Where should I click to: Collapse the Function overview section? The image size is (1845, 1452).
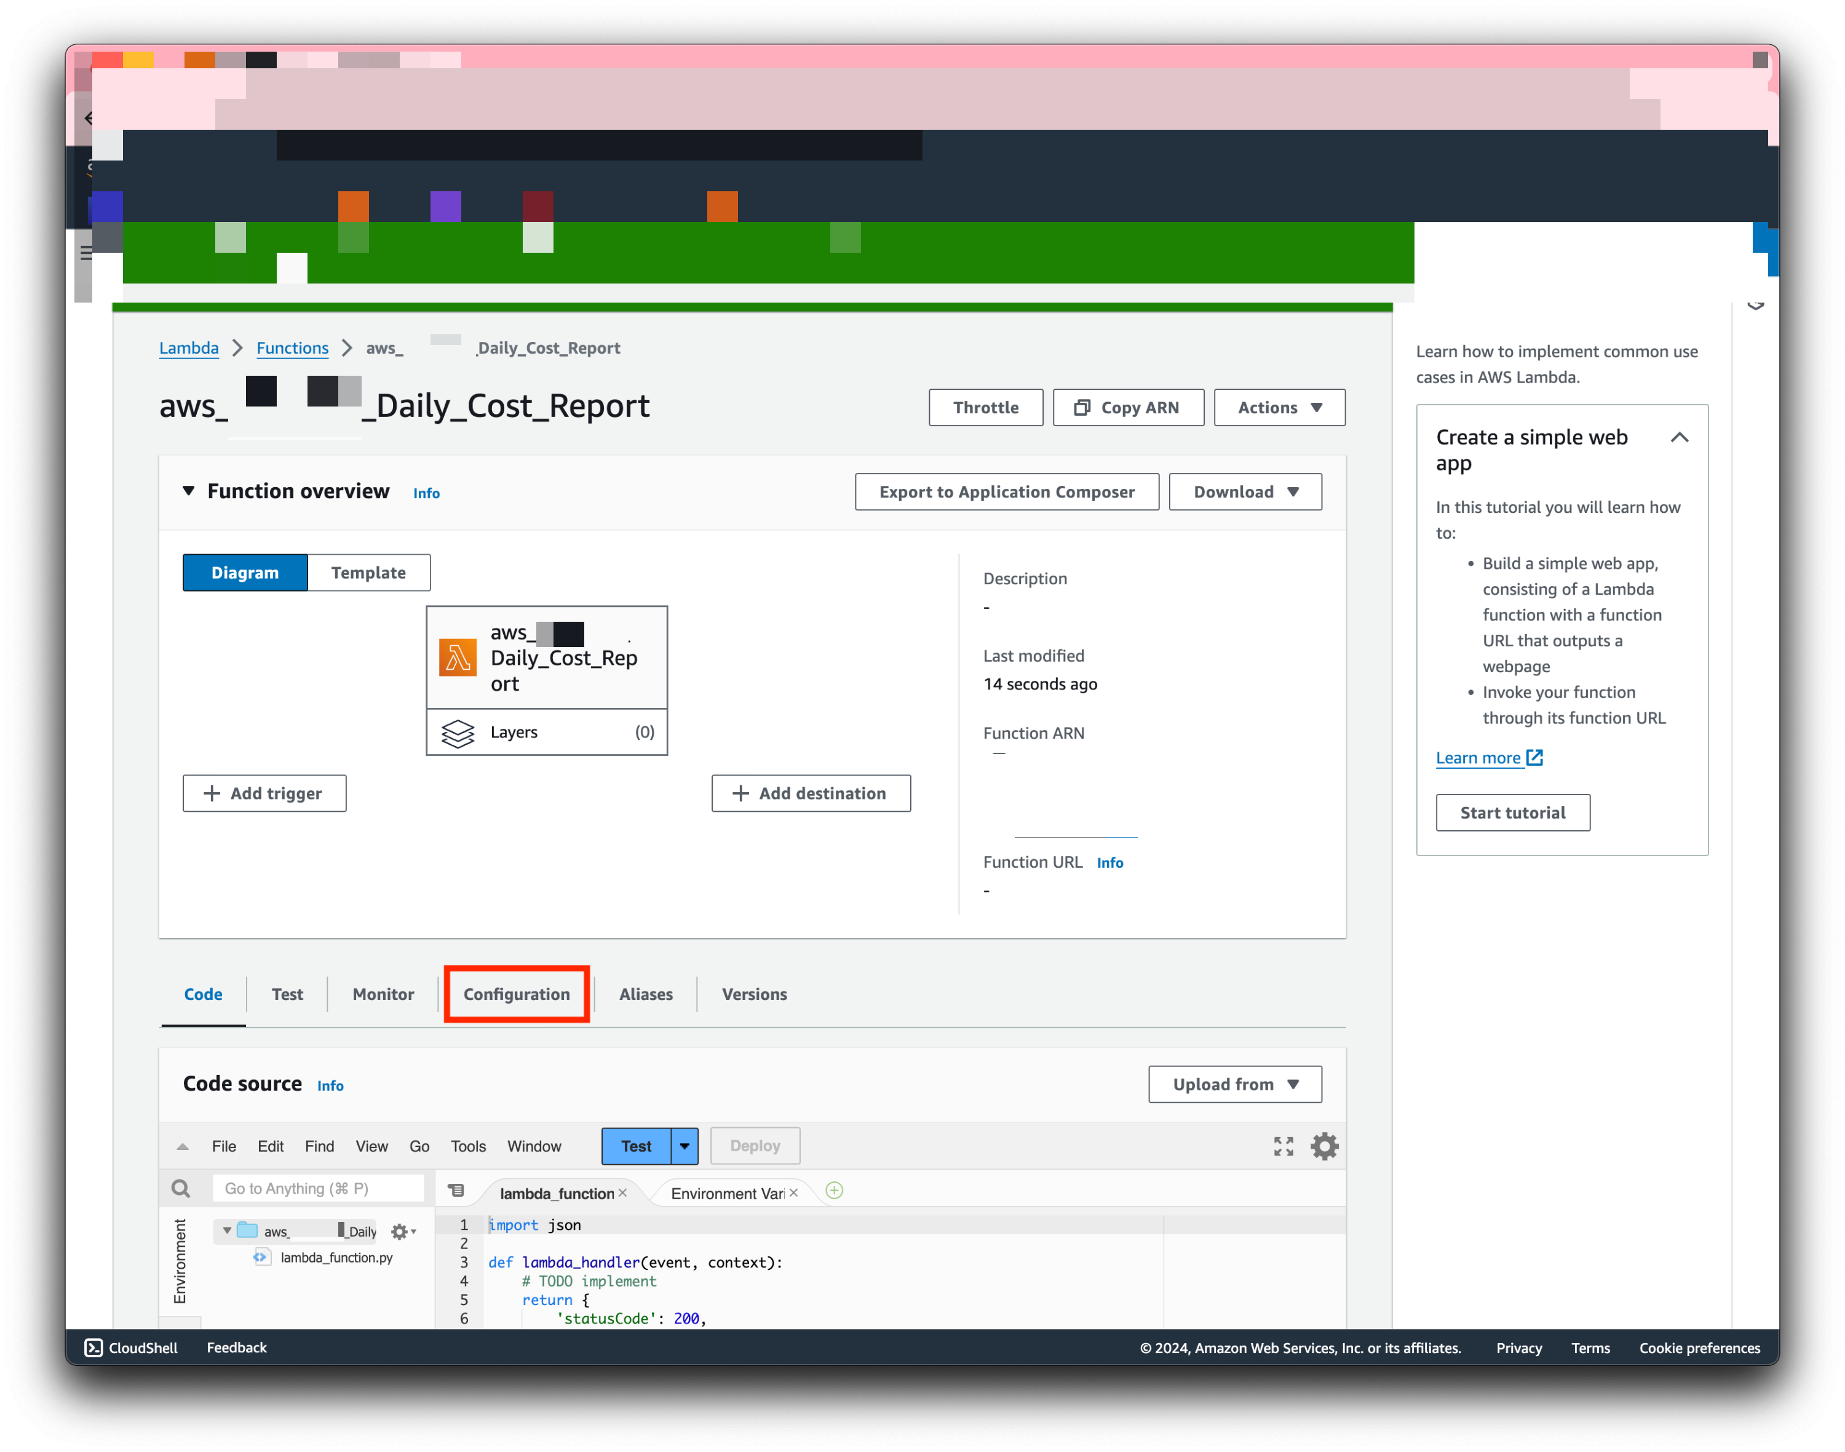(189, 491)
